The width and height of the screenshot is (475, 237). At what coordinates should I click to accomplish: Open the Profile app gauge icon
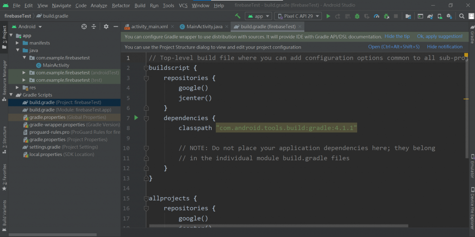click(x=377, y=16)
